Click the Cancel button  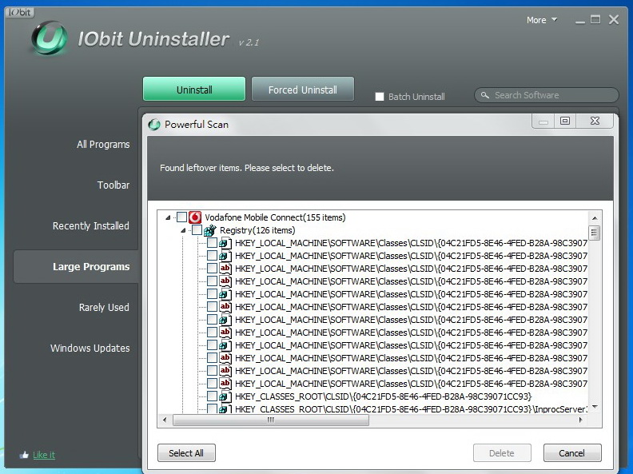click(571, 453)
